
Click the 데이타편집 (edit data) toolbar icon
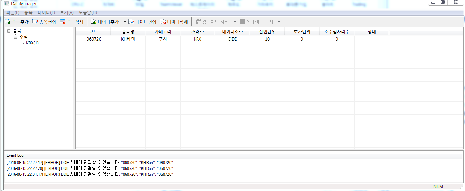pos(131,22)
